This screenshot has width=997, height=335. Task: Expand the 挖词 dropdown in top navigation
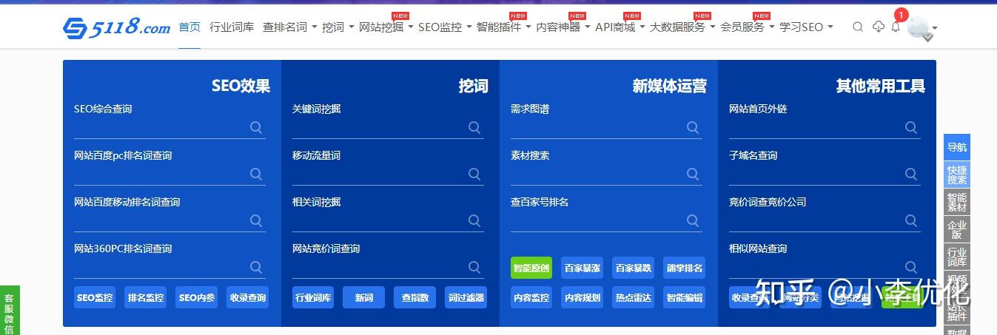click(x=338, y=27)
